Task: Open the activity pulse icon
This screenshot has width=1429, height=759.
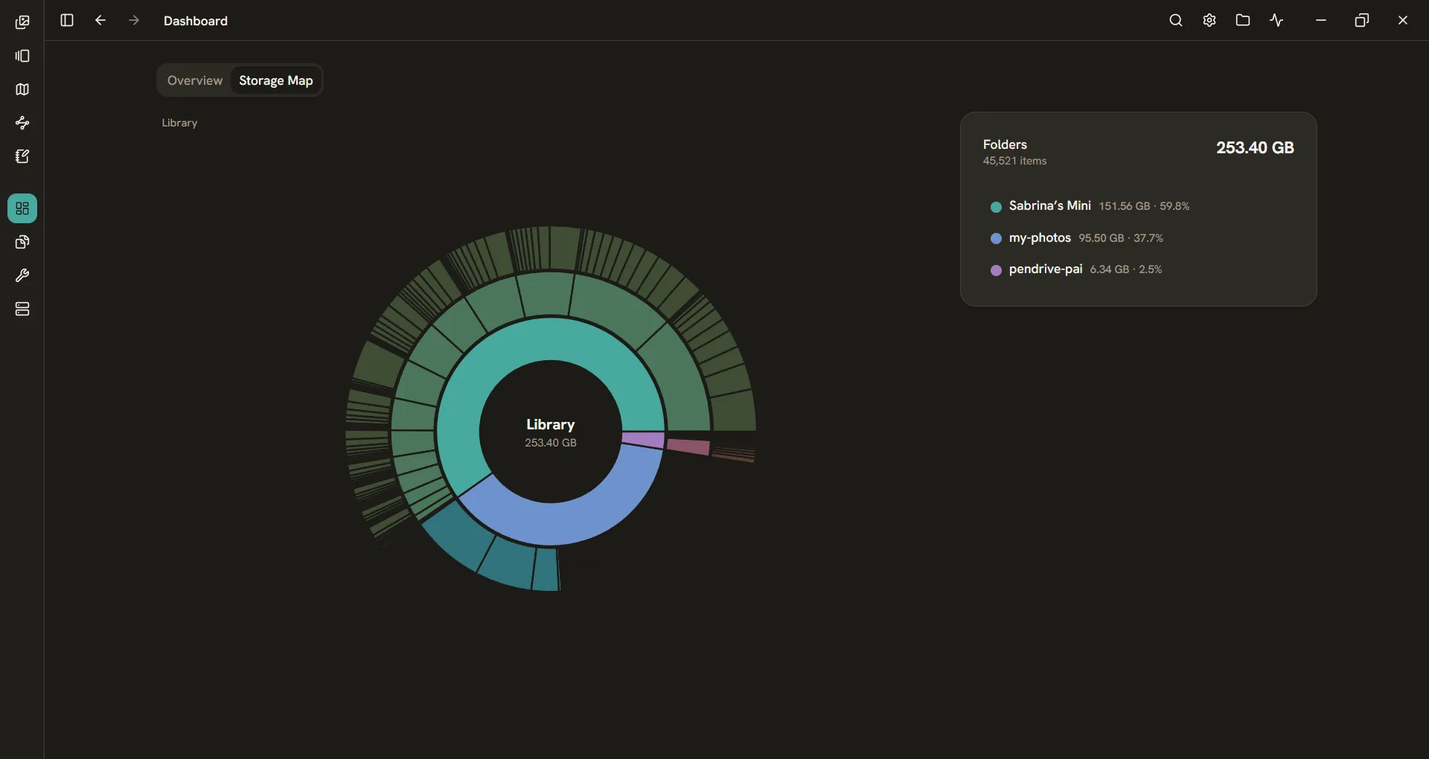Action: [x=1277, y=20]
